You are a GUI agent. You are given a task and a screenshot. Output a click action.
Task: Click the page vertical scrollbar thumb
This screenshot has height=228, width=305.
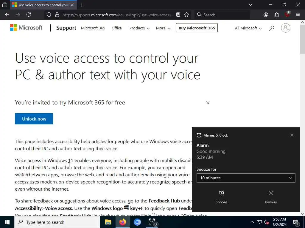(x=302, y=39)
